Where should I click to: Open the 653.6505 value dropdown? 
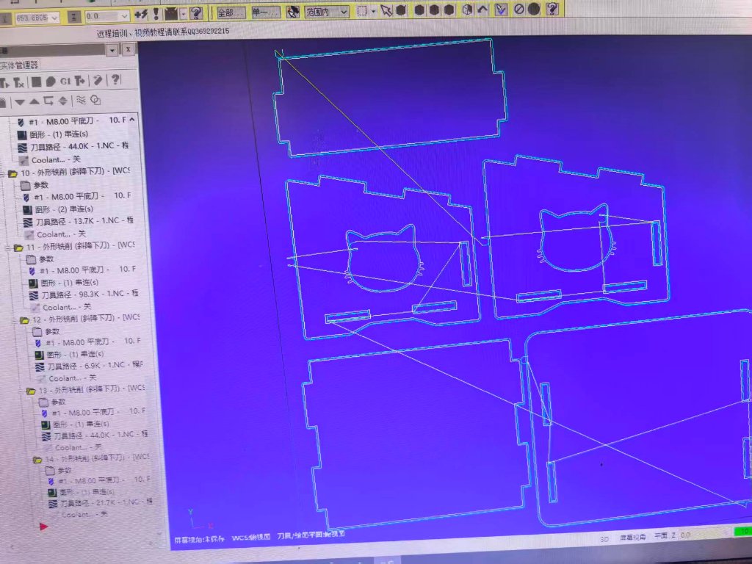click(54, 18)
